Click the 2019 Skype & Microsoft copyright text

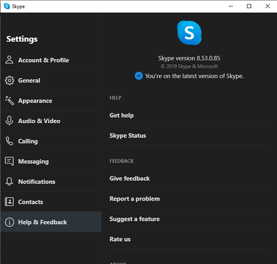(189, 67)
